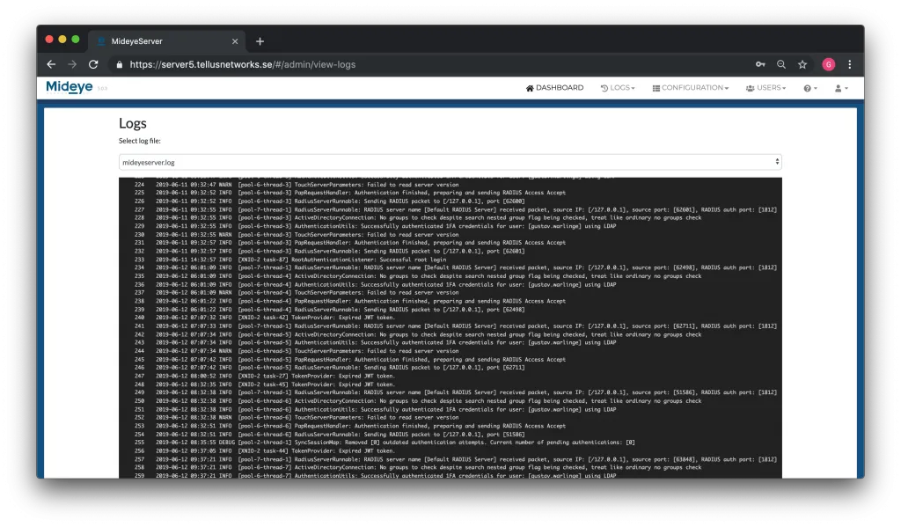Open a new tab with the plus button
This screenshot has width=901, height=527.
[259, 40]
